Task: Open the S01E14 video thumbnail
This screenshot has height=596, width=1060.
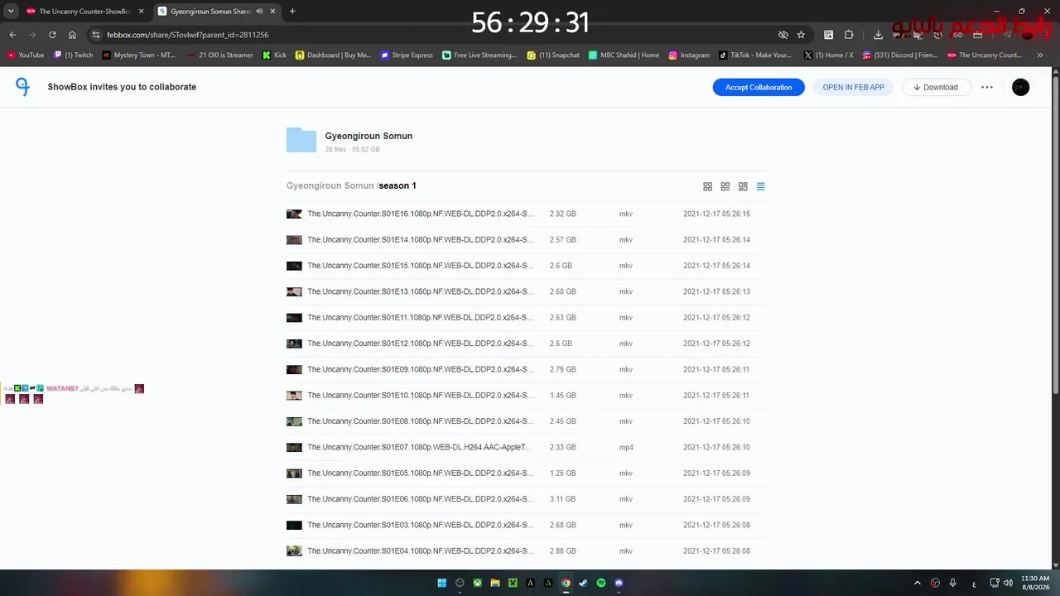Action: [x=294, y=240]
